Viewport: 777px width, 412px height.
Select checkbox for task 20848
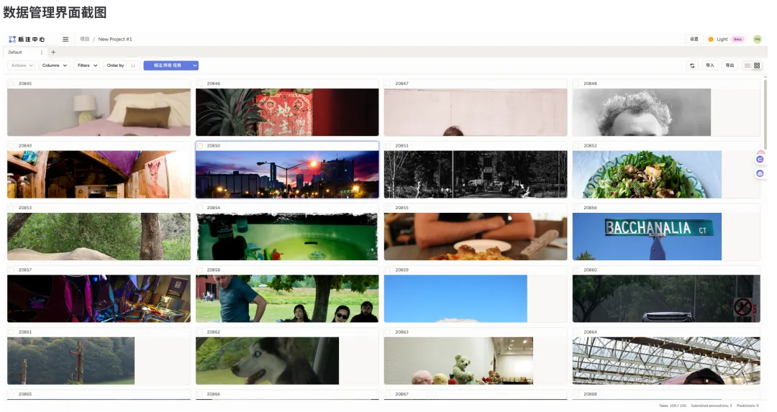[x=577, y=83]
